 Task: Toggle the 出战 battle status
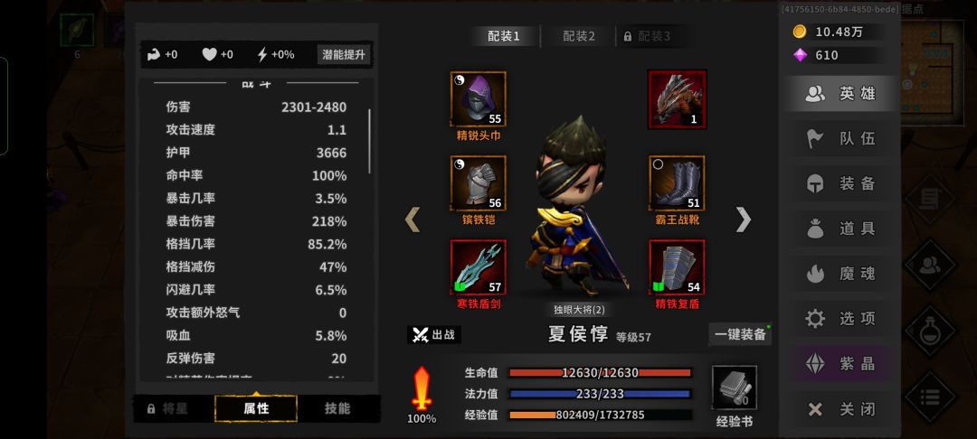pos(434,334)
